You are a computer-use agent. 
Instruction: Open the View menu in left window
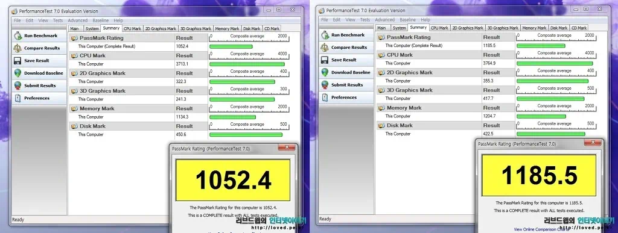(x=43, y=20)
